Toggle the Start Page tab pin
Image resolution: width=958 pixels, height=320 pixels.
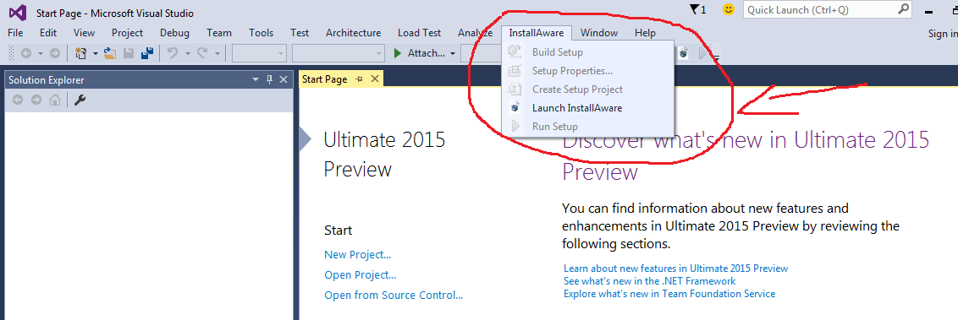pos(359,79)
